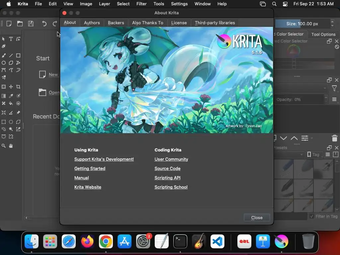The width and height of the screenshot is (340, 255).
Task: Select the Fill bucket tool
Action: point(11,104)
